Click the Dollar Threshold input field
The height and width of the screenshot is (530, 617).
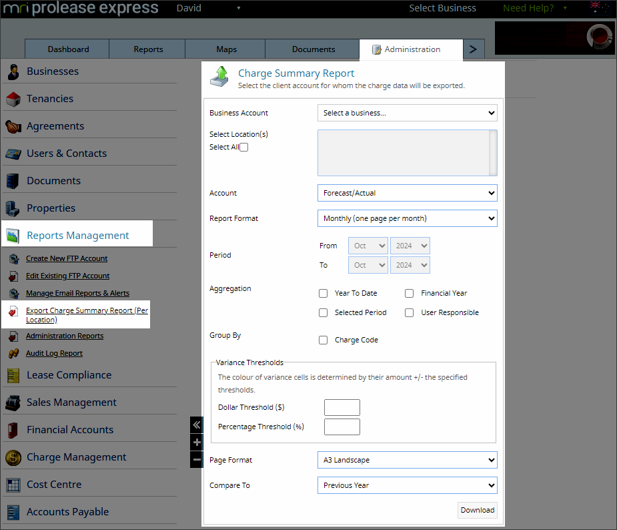[x=342, y=408]
